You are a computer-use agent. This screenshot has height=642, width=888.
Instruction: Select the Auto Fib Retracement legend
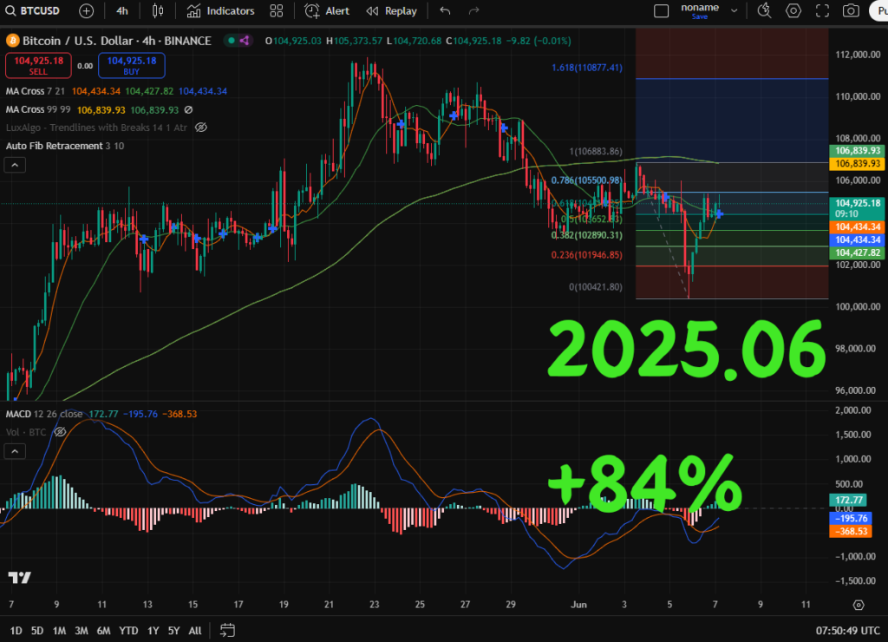64,146
